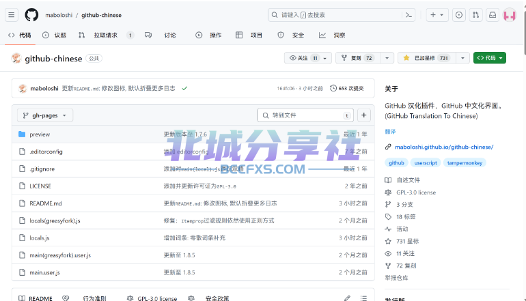Screen dimensions: 526x301
Task: Click the add file plus button
Action: point(363,115)
